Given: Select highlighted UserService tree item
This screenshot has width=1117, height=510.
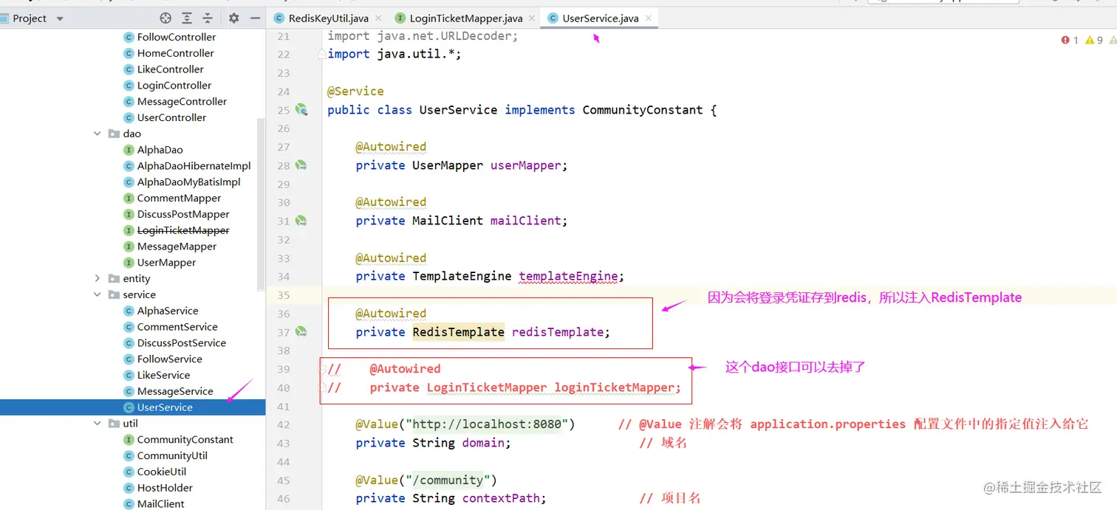Looking at the screenshot, I should (165, 407).
